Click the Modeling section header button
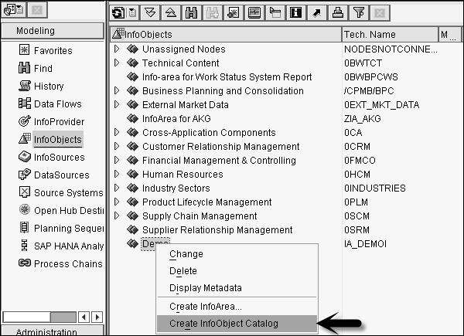The image size is (464, 336). pos(52,31)
